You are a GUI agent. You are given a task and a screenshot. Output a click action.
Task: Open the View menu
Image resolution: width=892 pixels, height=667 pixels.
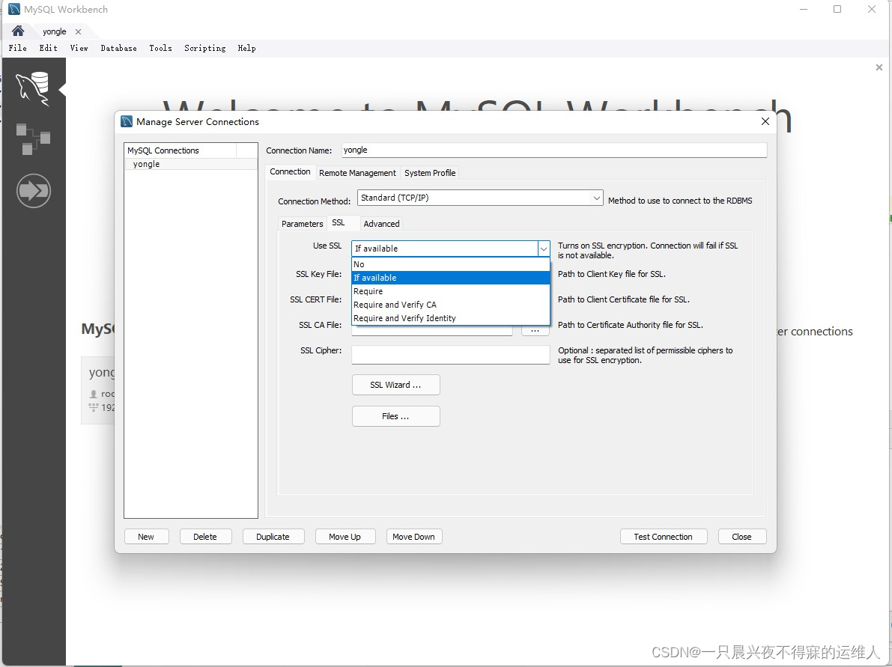pyautogui.click(x=79, y=49)
